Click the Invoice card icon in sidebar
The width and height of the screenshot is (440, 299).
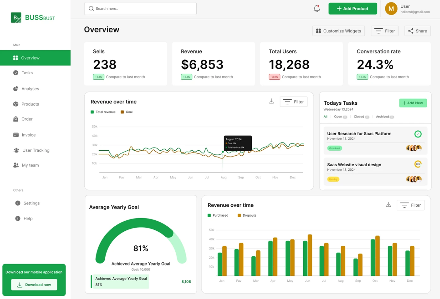pyautogui.click(x=16, y=135)
